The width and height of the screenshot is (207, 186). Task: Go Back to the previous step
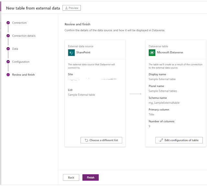click(71, 178)
